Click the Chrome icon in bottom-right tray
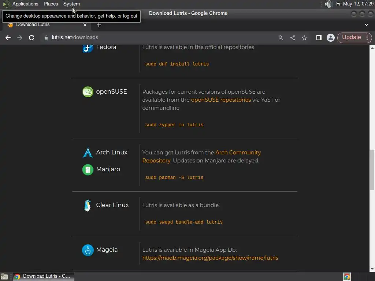375x281 pixels. [x=347, y=277]
